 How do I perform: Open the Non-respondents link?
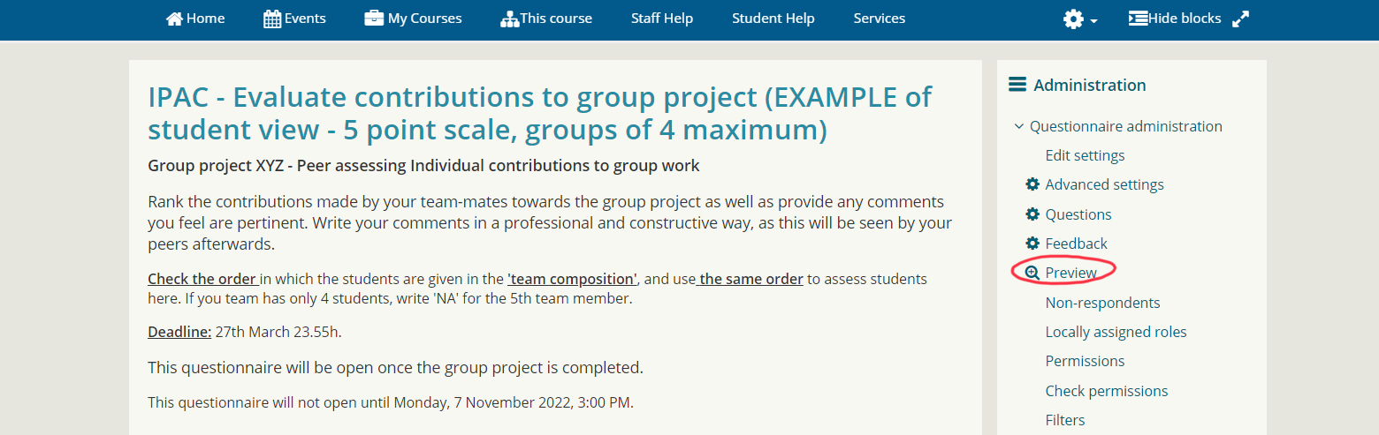click(1102, 303)
